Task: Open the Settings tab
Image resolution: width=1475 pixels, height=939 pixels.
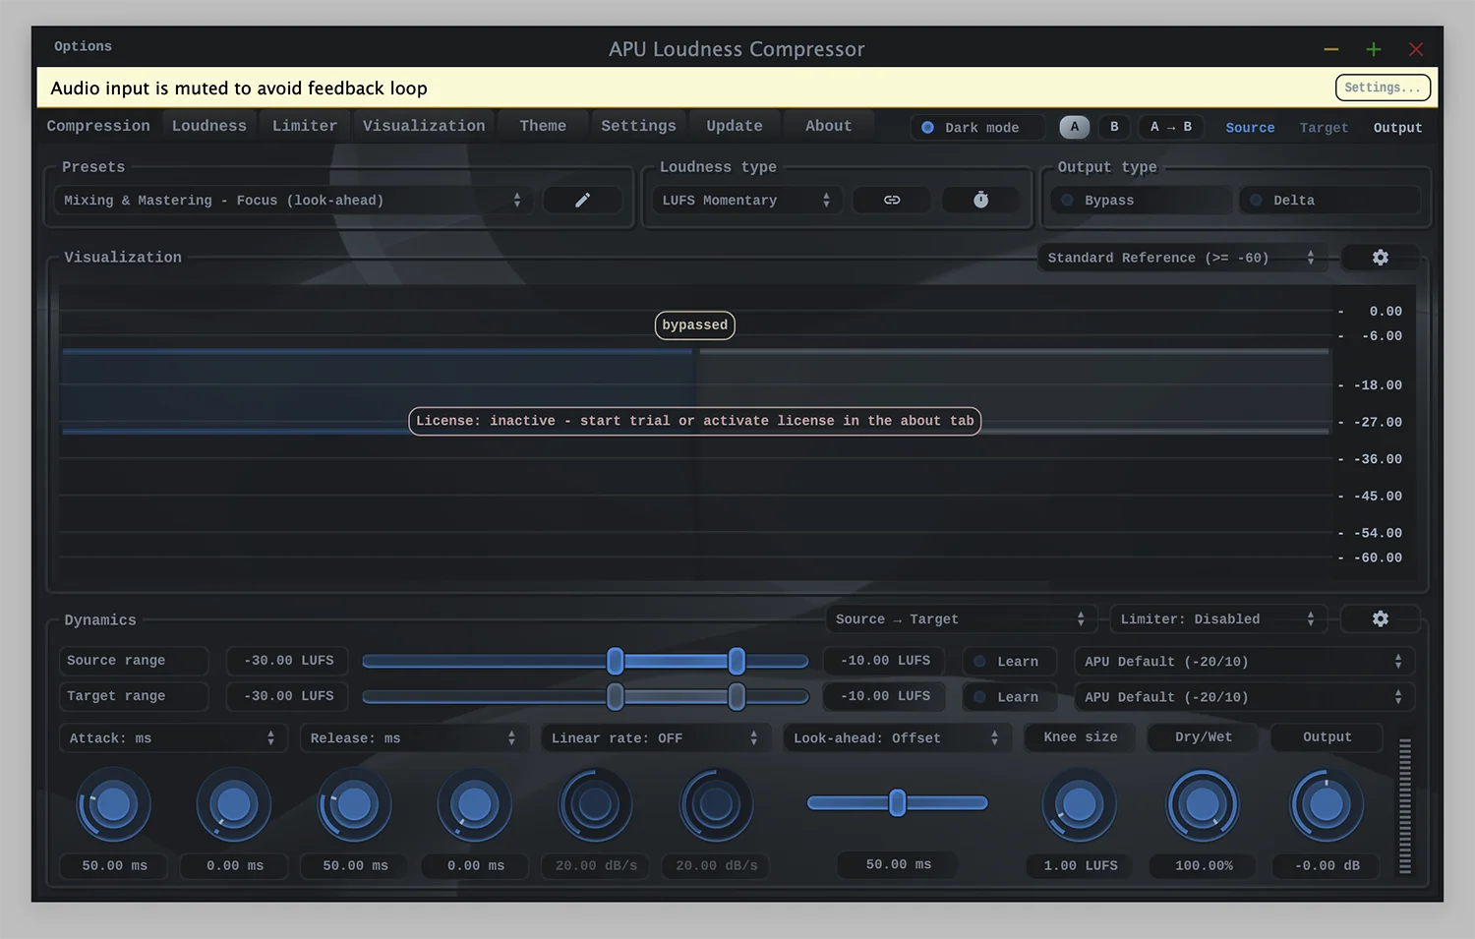Action: [x=638, y=126]
